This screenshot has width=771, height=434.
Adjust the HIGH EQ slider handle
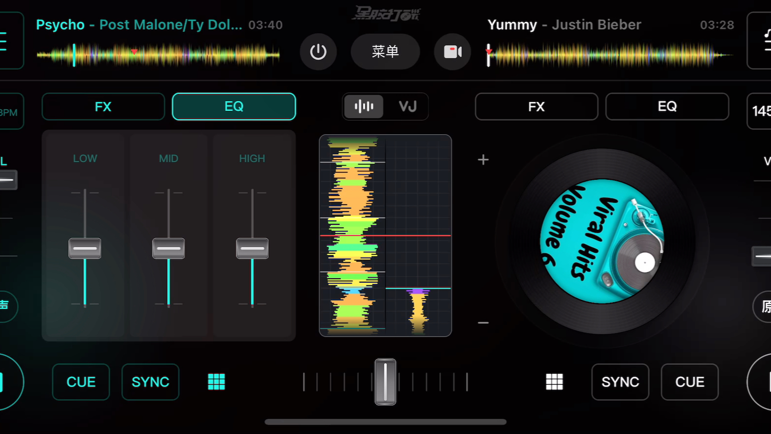click(x=252, y=248)
